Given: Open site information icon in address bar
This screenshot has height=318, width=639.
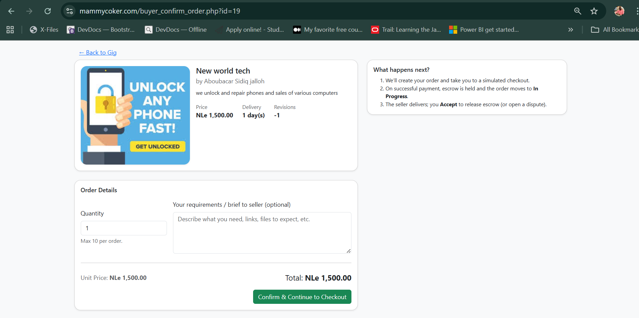Looking at the screenshot, I should point(70,11).
